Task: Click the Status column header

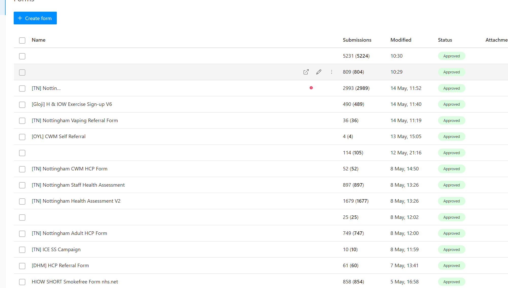Action: pos(445,40)
